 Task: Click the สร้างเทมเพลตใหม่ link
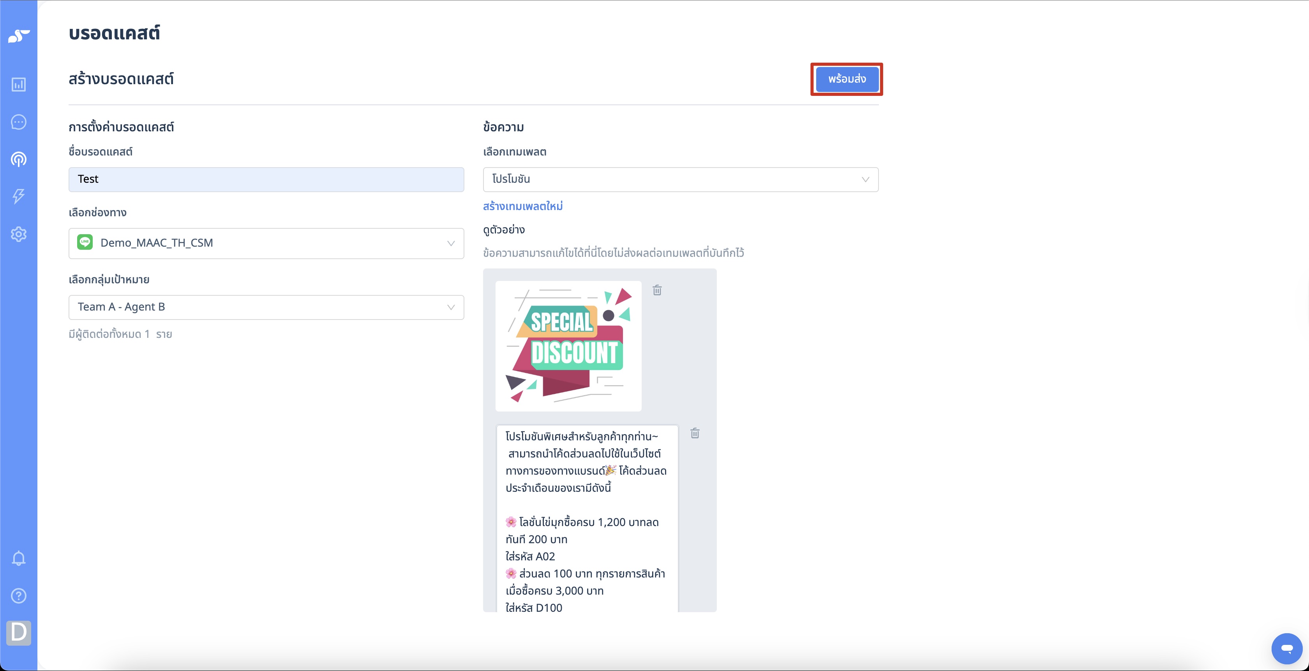[522, 207]
